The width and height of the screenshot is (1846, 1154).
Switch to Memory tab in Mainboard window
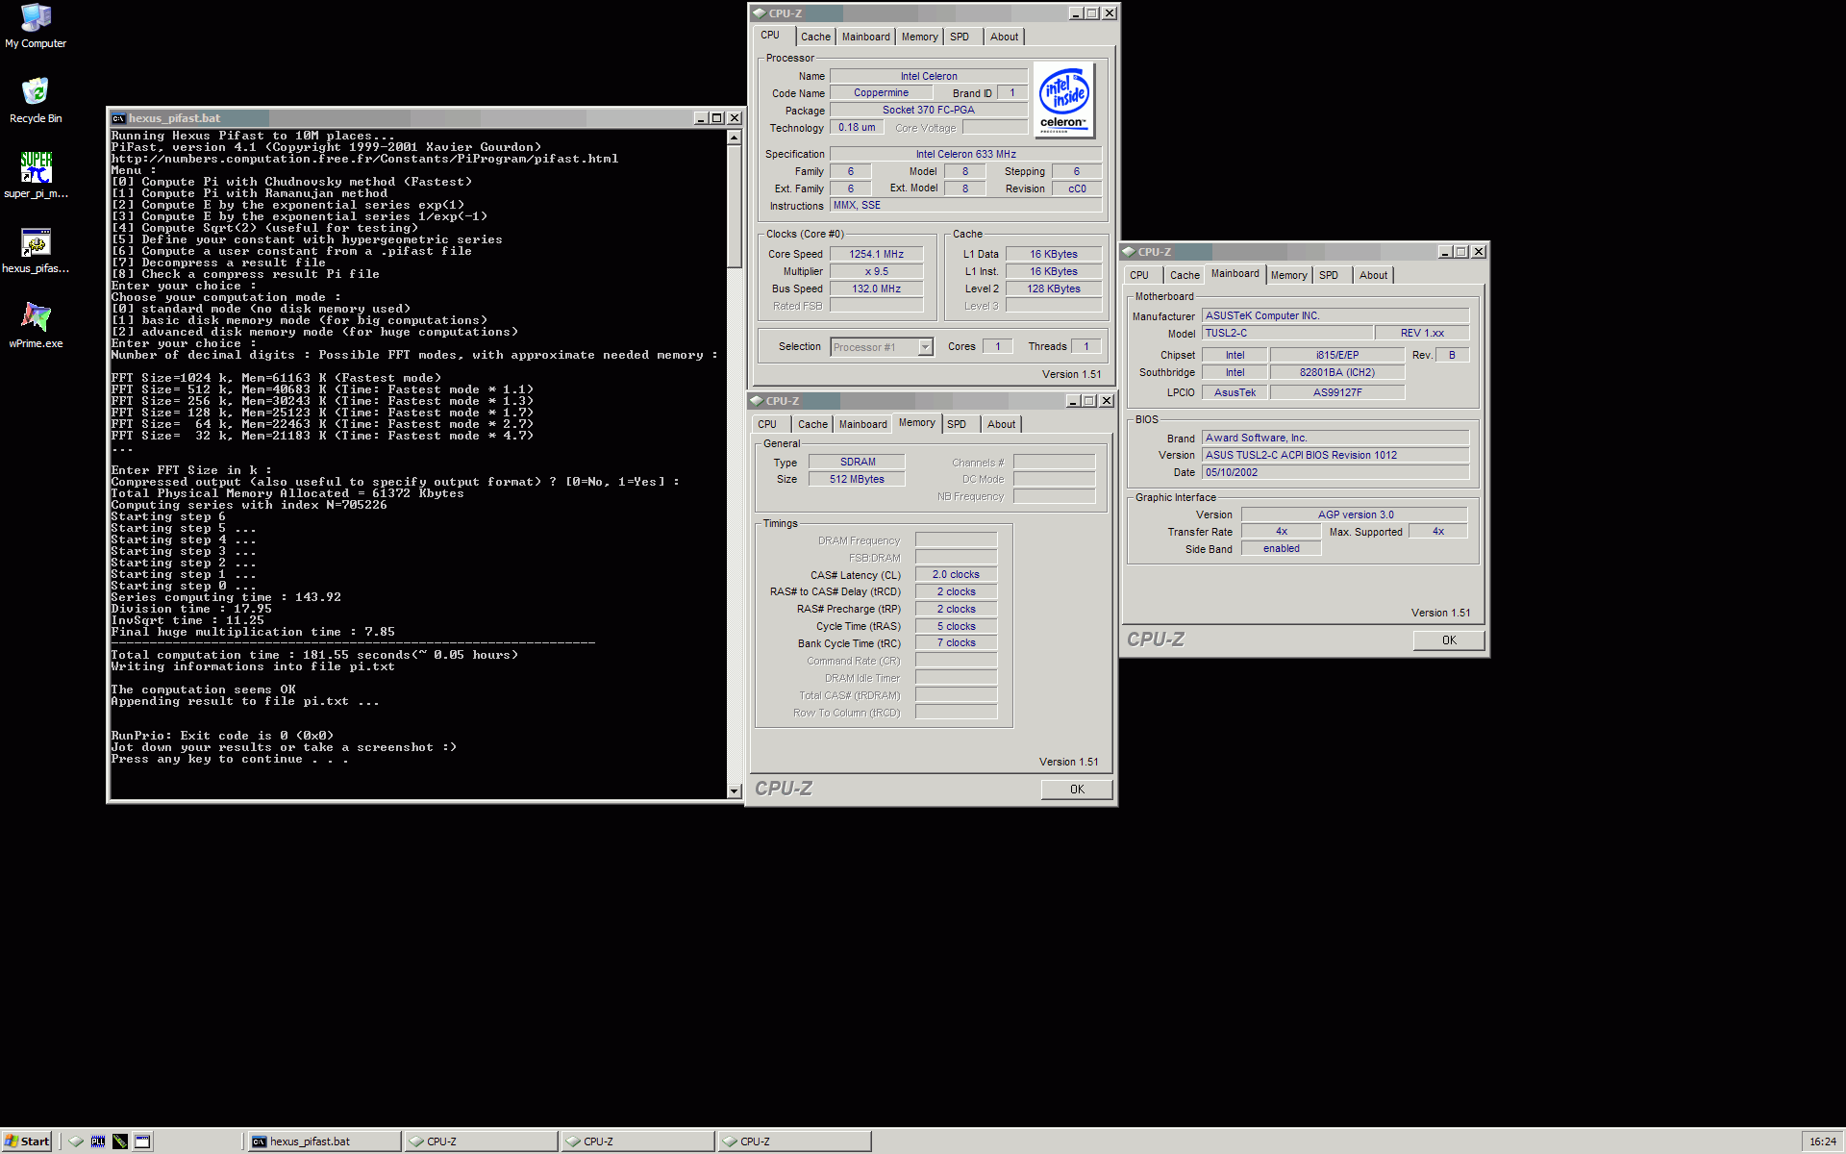coord(1288,275)
